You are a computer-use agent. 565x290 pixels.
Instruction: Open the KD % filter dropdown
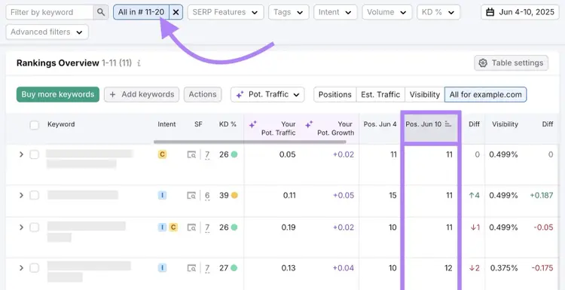click(x=438, y=12)
